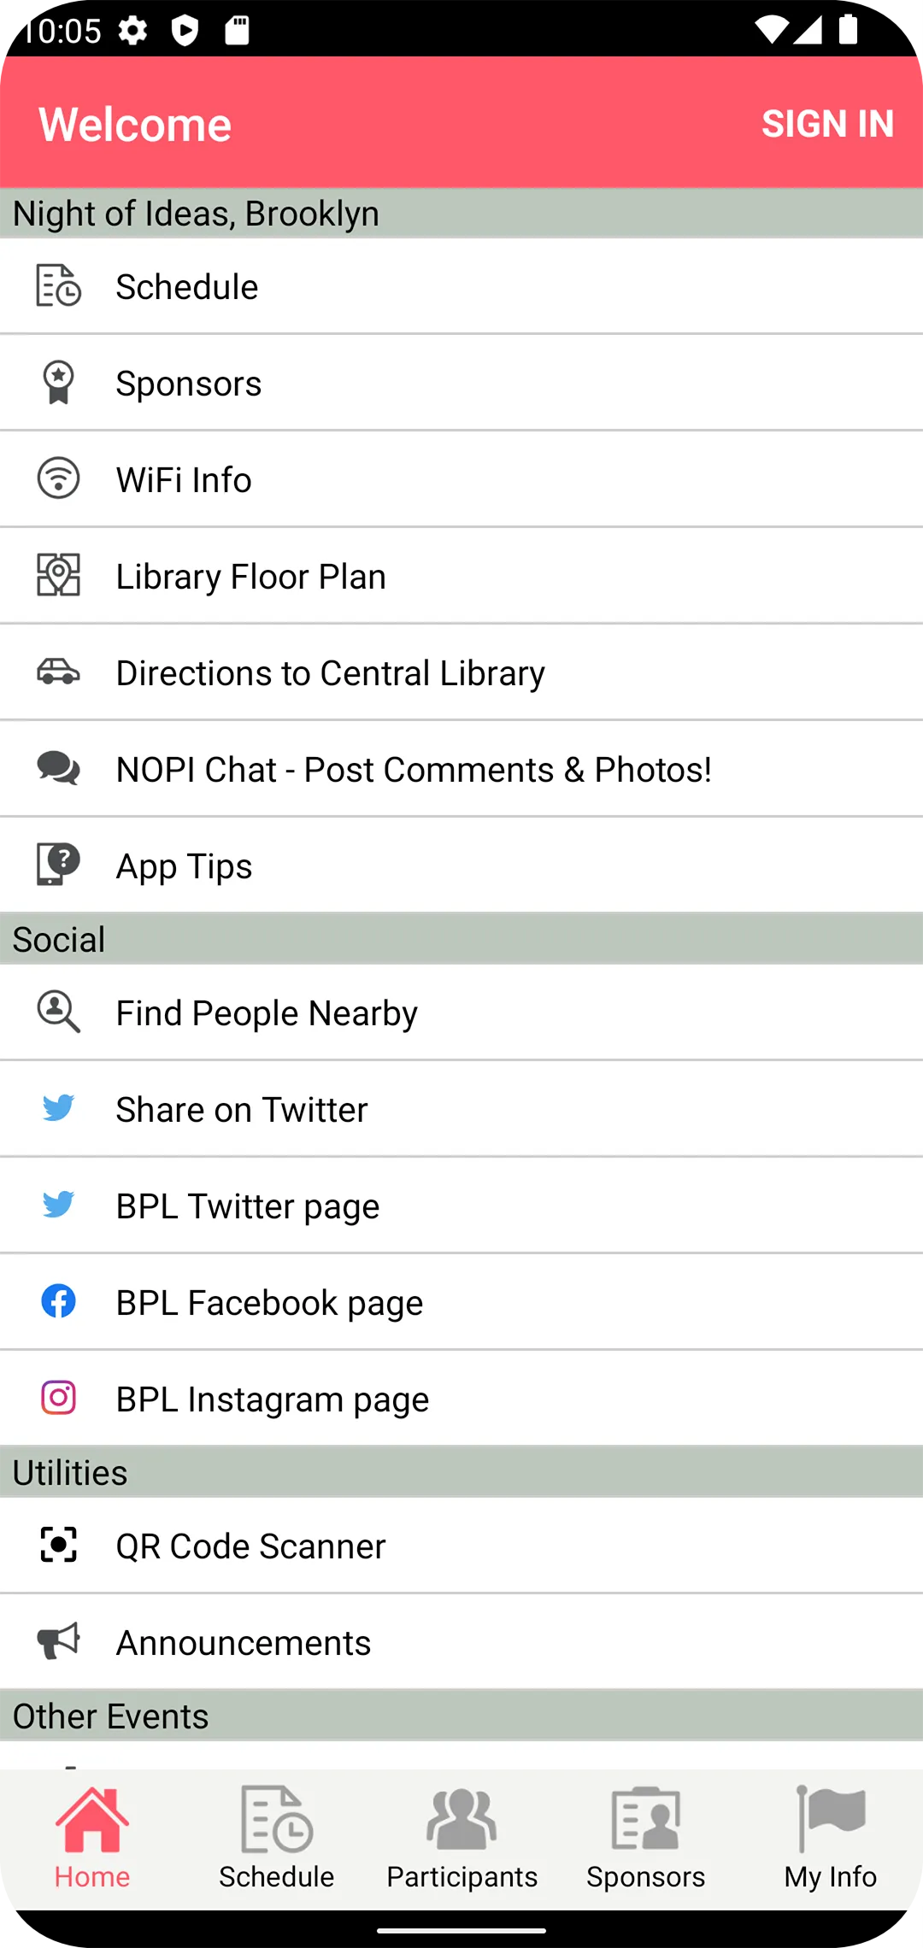
Task: Tap the Schedule clock-document icon in list
Action: click(58, 286)
